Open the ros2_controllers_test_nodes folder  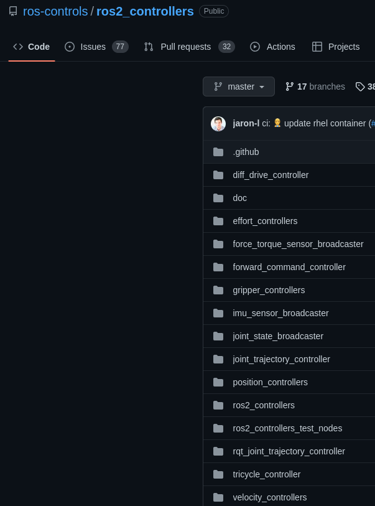coord(287,428)
